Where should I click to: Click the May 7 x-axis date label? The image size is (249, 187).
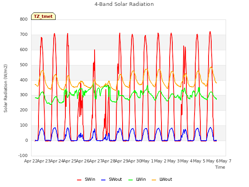pos(225,161)
